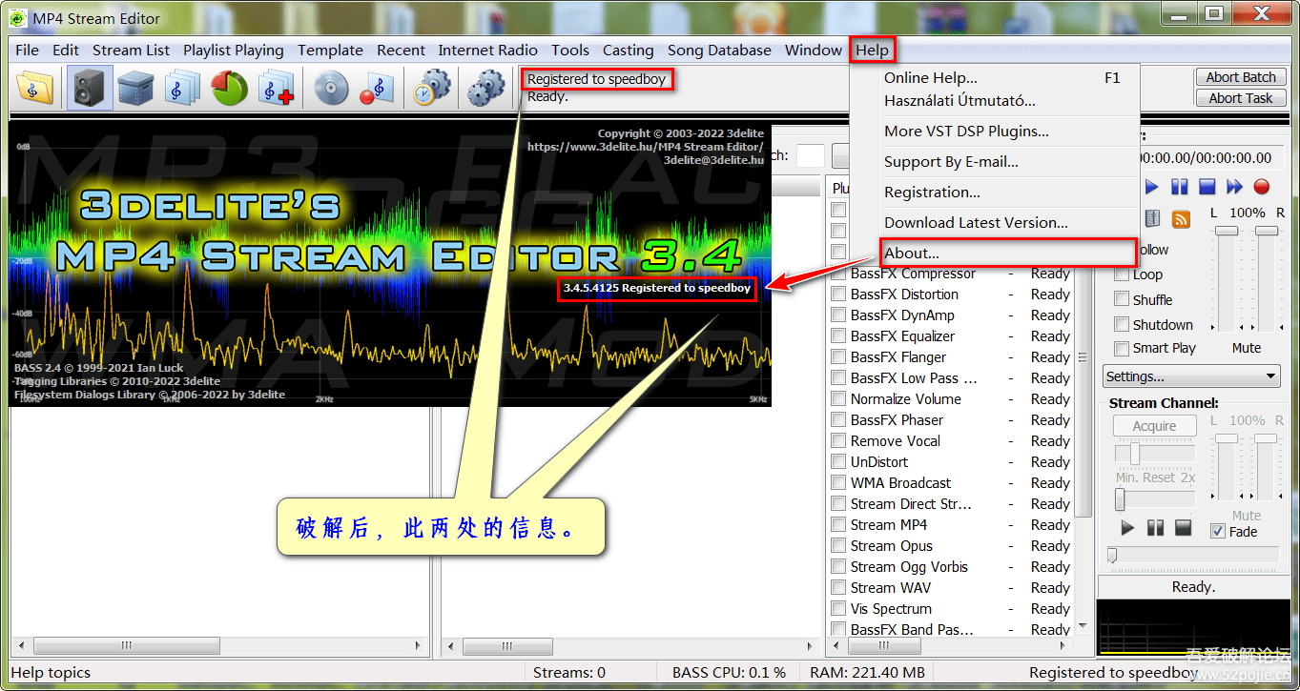Click the left channel volume slider handle

1226,232
